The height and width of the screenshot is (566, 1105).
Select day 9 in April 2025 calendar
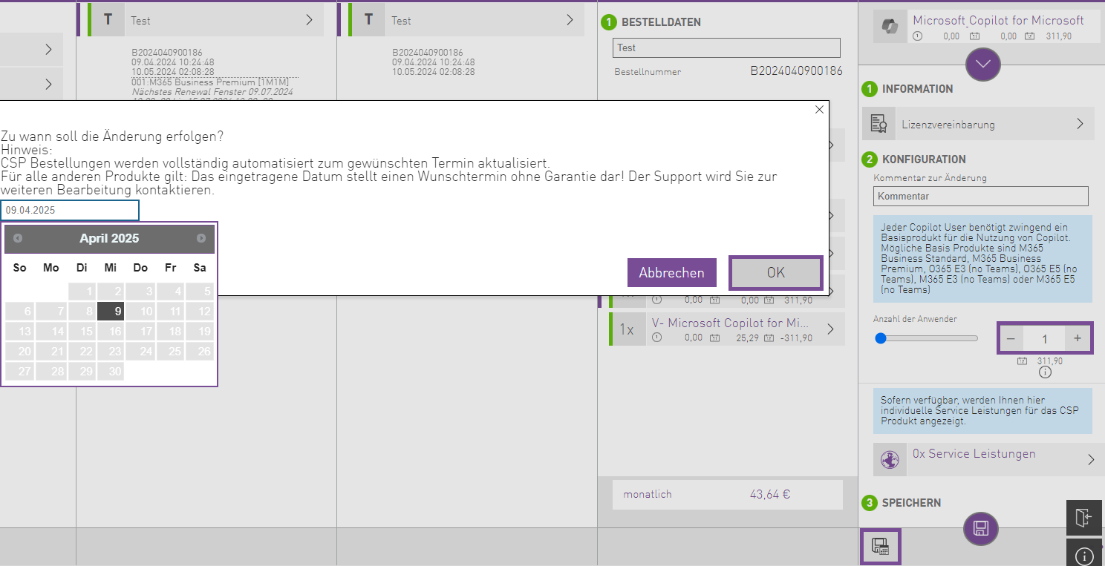click(x=111, y=312)
